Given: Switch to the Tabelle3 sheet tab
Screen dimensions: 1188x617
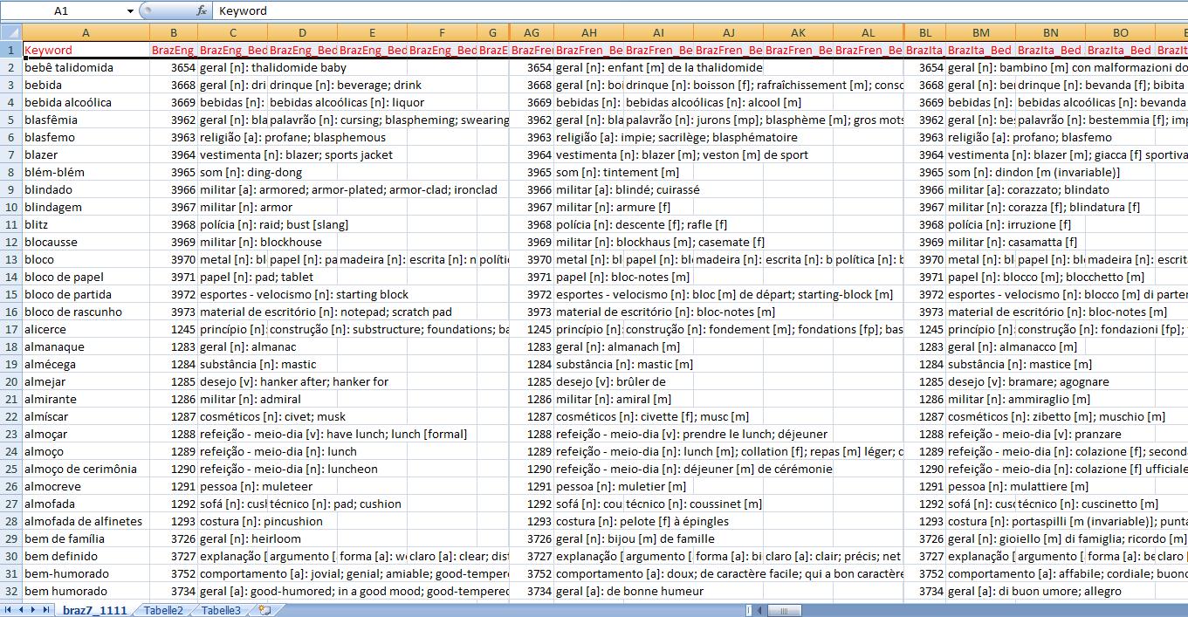Looking at the screenshot, I should point(221,610).
